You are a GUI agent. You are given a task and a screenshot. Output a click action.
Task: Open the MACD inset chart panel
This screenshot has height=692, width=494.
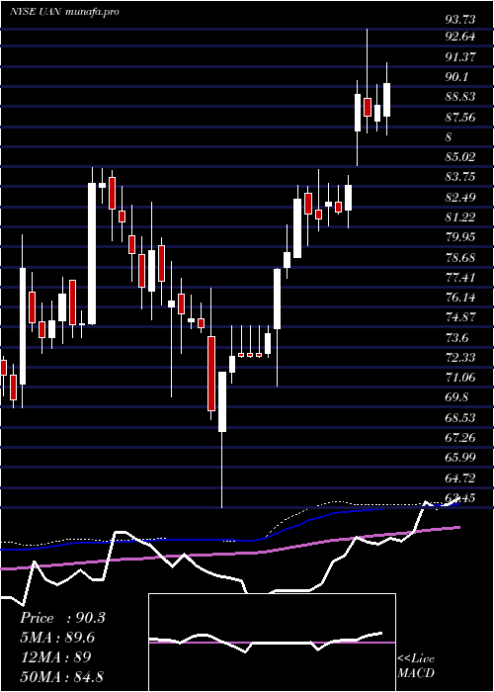click(x=272, y=643)
